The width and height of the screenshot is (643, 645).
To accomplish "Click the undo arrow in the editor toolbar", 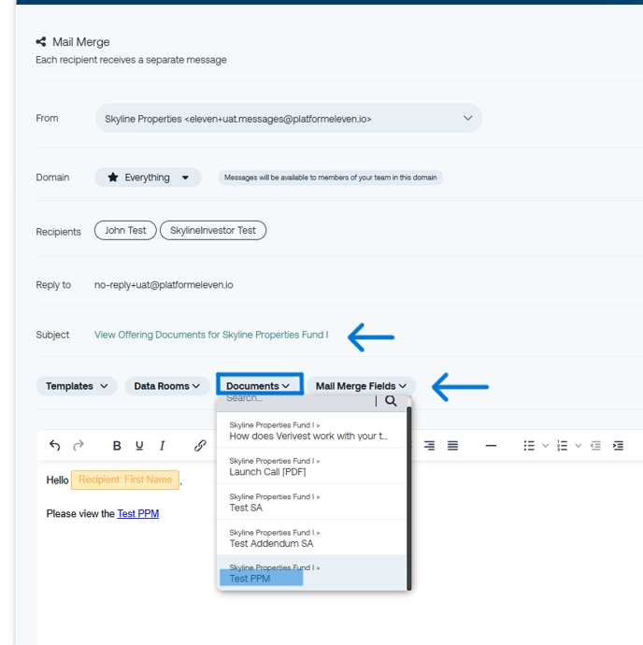I will [x=55, y=446].
